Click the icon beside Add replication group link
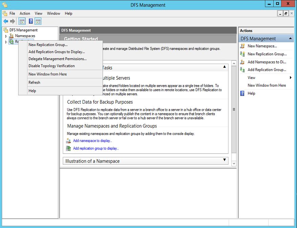The width and height of the screenshot is (297, 228). (68, 148)
